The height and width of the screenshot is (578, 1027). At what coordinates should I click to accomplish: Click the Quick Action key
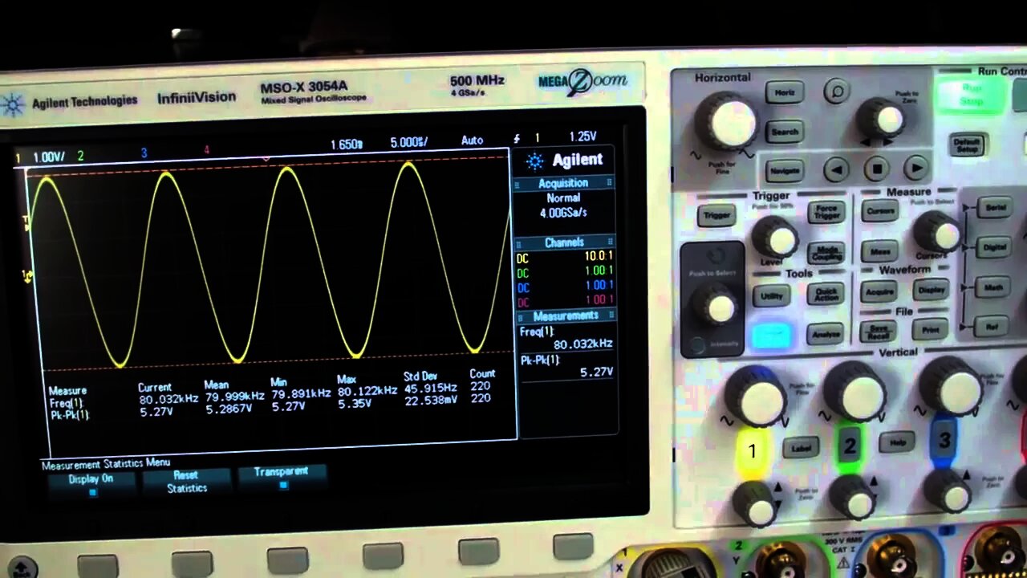coord(826,294)
